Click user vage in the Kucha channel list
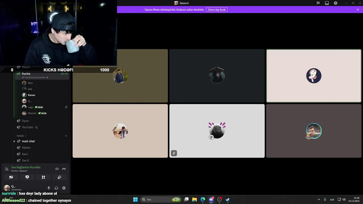 [30, 107]
